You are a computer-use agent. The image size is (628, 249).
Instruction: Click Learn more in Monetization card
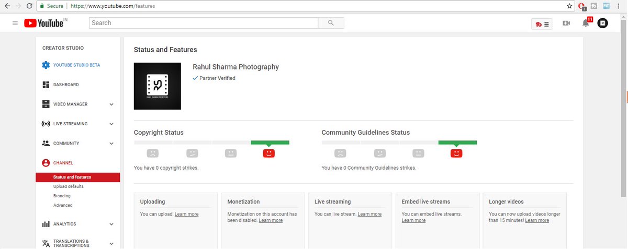(x=271, y=220)
